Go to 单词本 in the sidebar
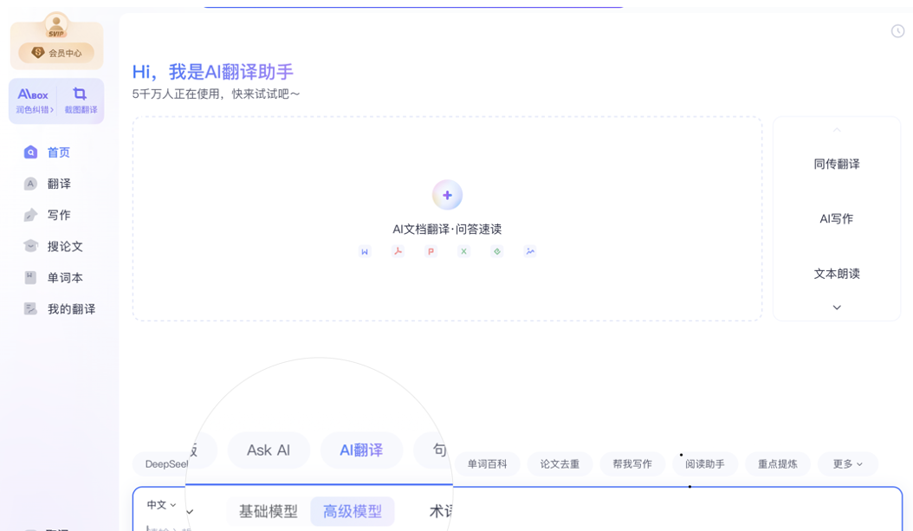The height and width of the screenshot is (531, 913). [x=65, y=277]
